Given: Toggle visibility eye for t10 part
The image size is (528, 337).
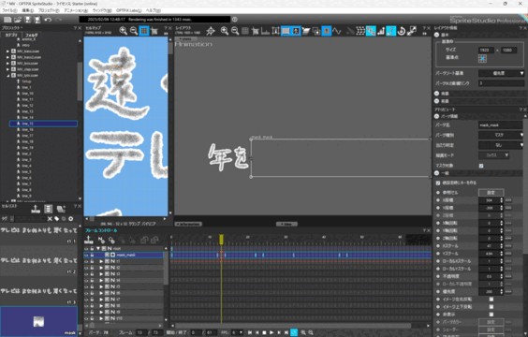Looking at the screenshot, I should 86,318.
